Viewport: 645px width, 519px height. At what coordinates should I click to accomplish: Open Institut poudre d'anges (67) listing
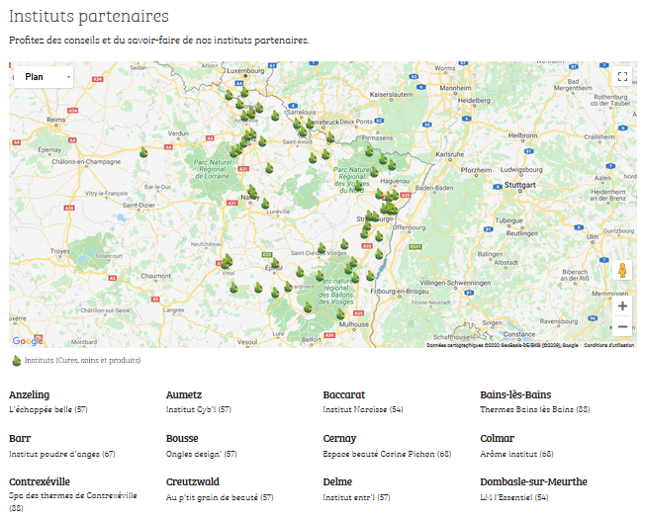(x=62, y=454)
